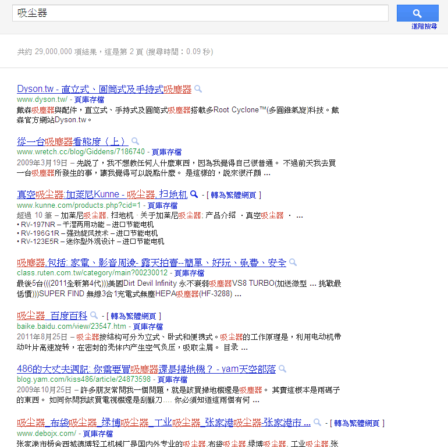This screenshot has width=448, height=447.
Task: Open 真空吸尘器:加莱尼Kunne result link
Action: [x=102, y=194]
